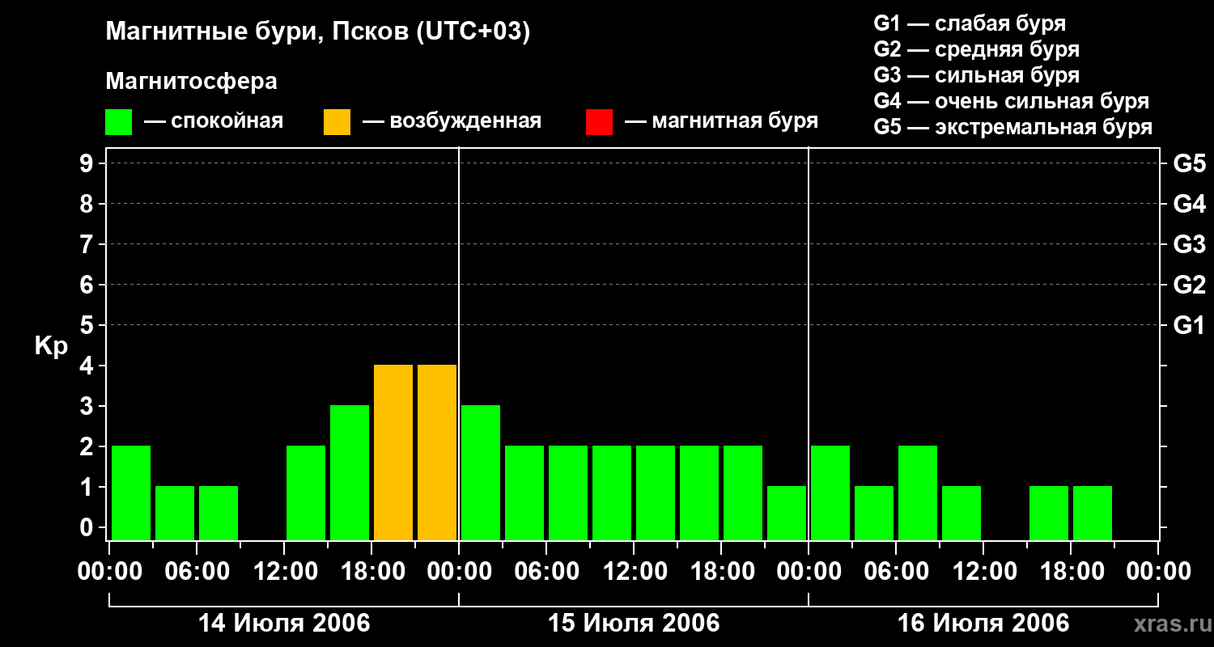Screen dimensions: 1214x647
Task: Click the '14 Июля 2006' date label
Action: point(284,624)
